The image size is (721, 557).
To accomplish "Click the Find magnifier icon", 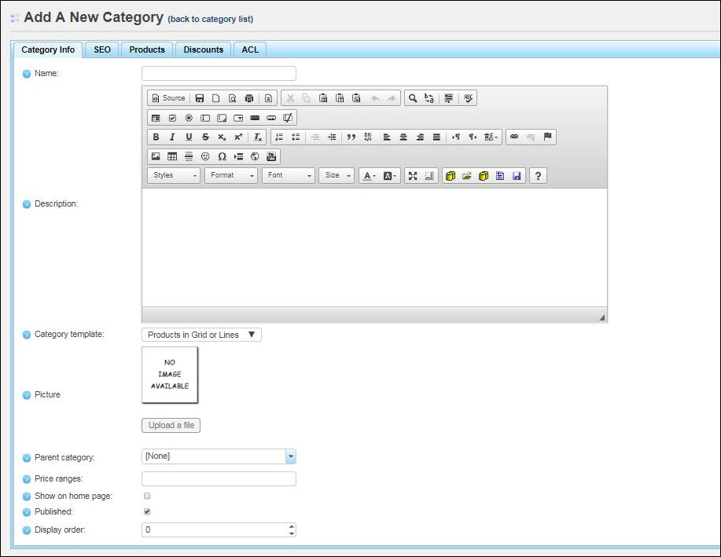I will tap(412, 98).
